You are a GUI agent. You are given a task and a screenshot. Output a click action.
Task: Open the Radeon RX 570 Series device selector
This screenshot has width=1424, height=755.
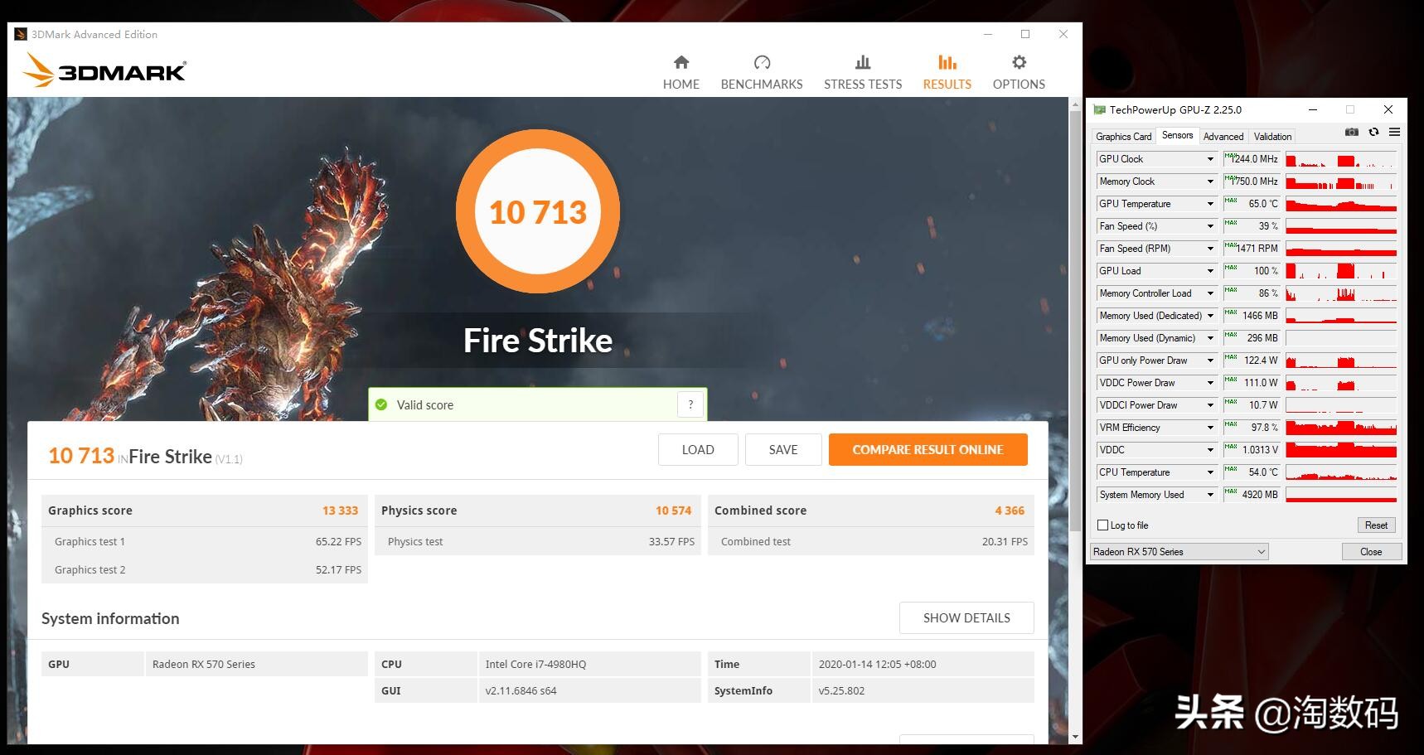click(x=1179, y=552)
